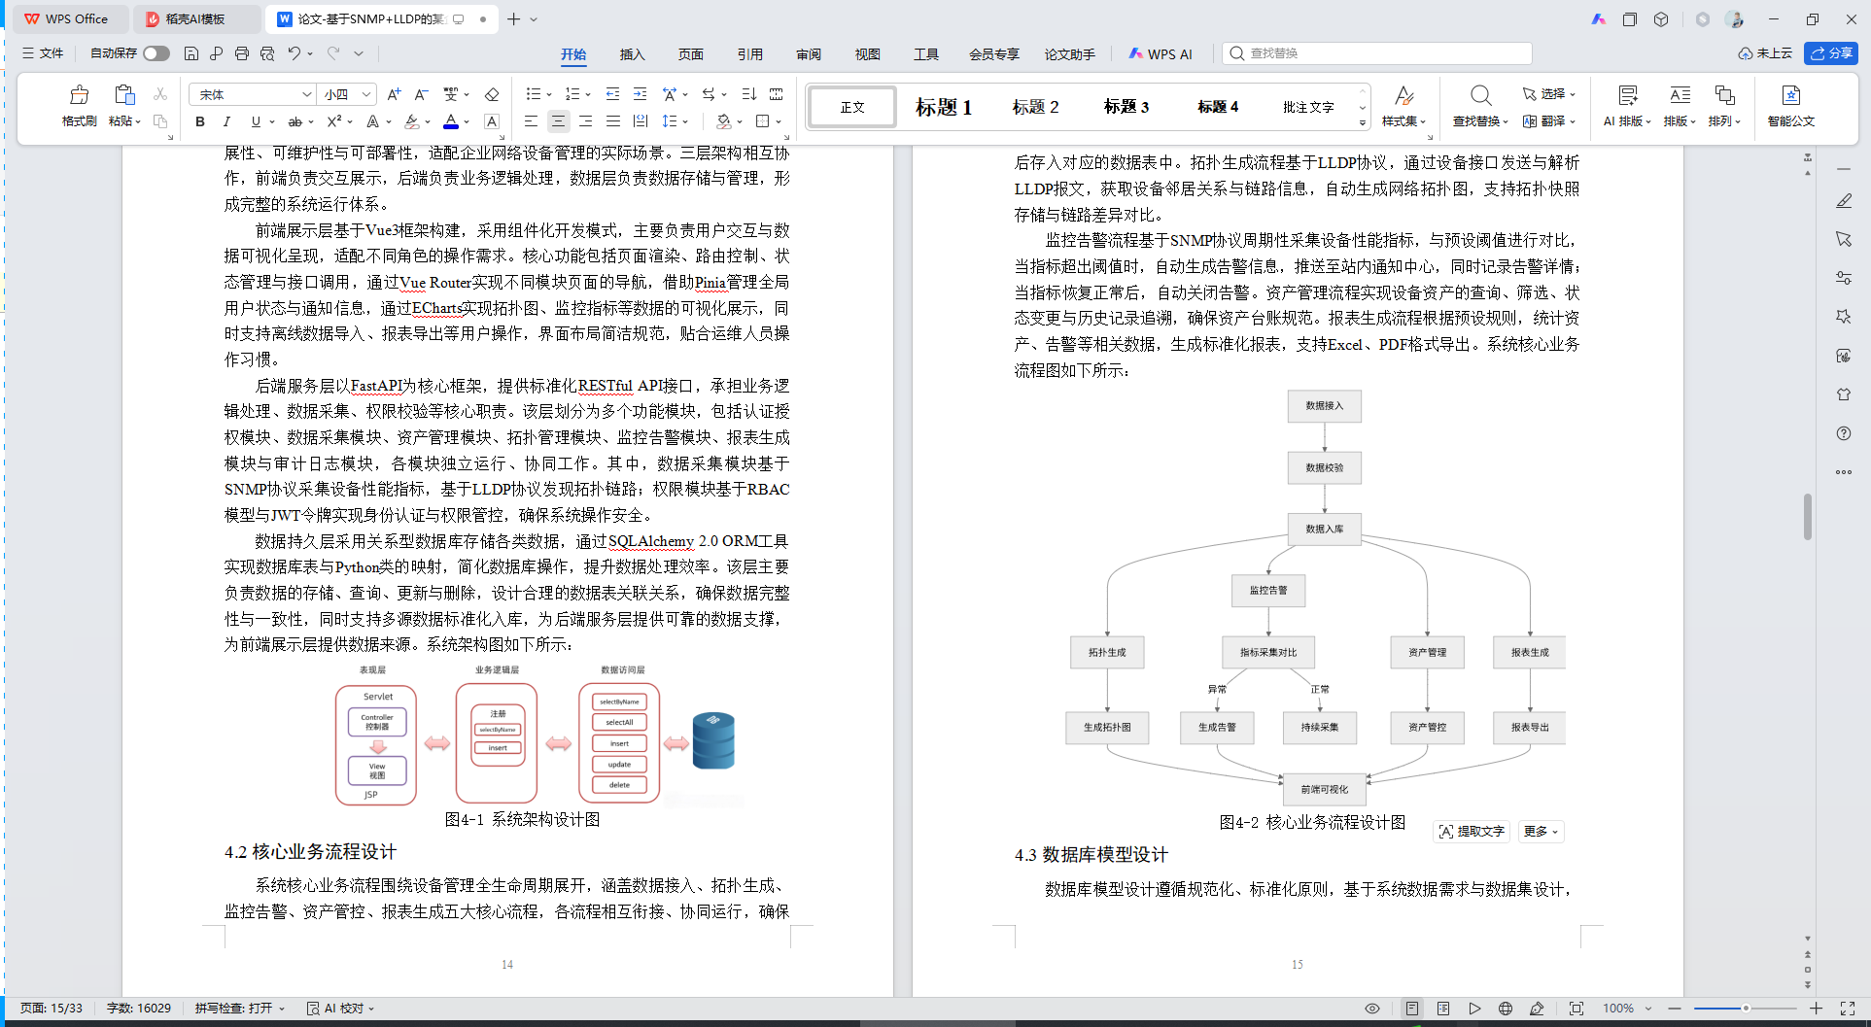Image resolution: width=1871 pixels, height=1027 pixels.
Task: Click the zoom slider handle in status bar
Action: (x=1746, y=1009)
